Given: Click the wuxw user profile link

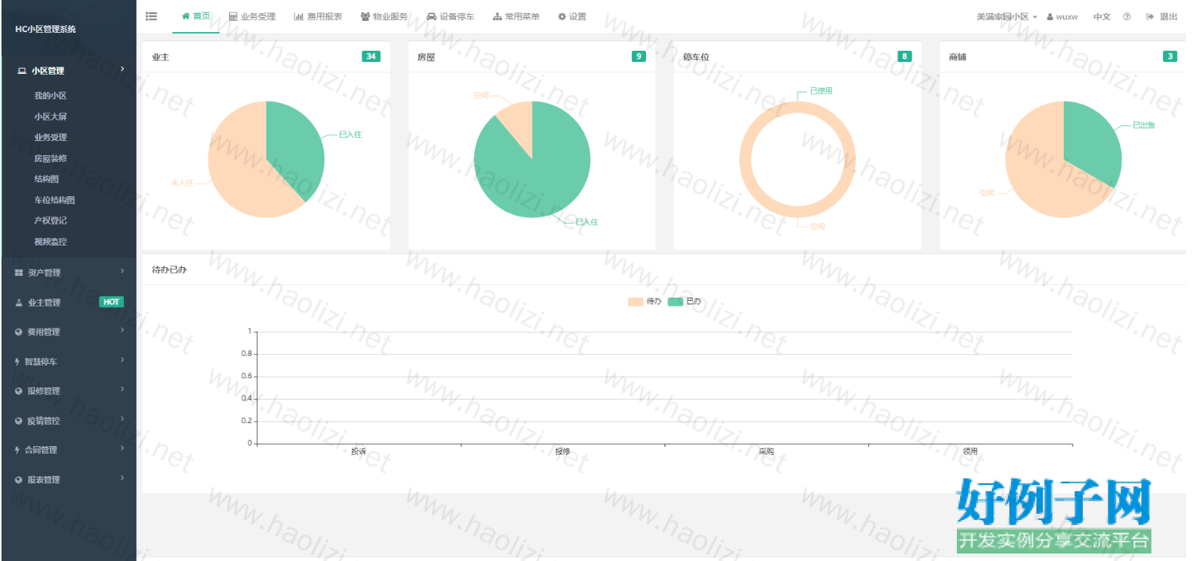Looking at the screenshot, I should click(1062, 16).
